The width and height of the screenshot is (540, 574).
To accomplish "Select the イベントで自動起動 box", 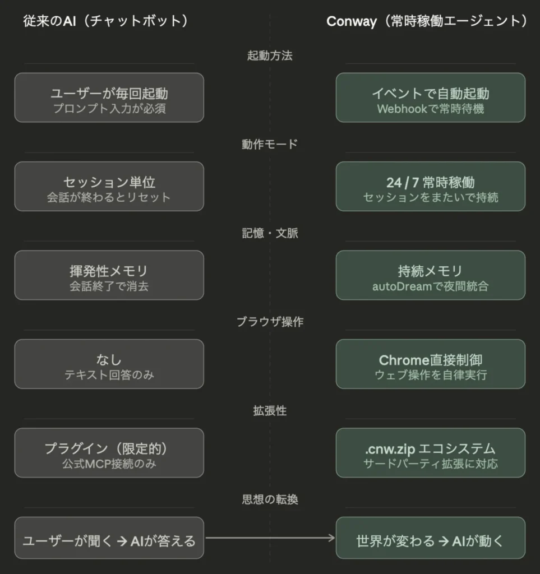I will tap(430, 98).
